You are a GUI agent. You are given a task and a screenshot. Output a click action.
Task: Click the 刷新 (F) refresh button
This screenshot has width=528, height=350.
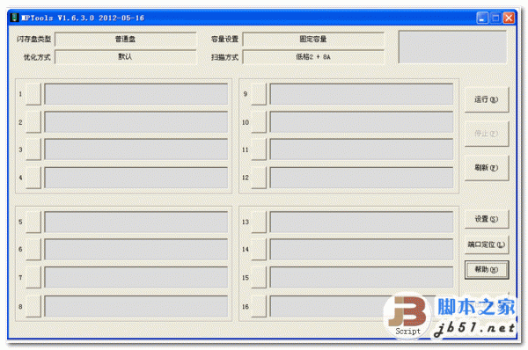point(487,168)
